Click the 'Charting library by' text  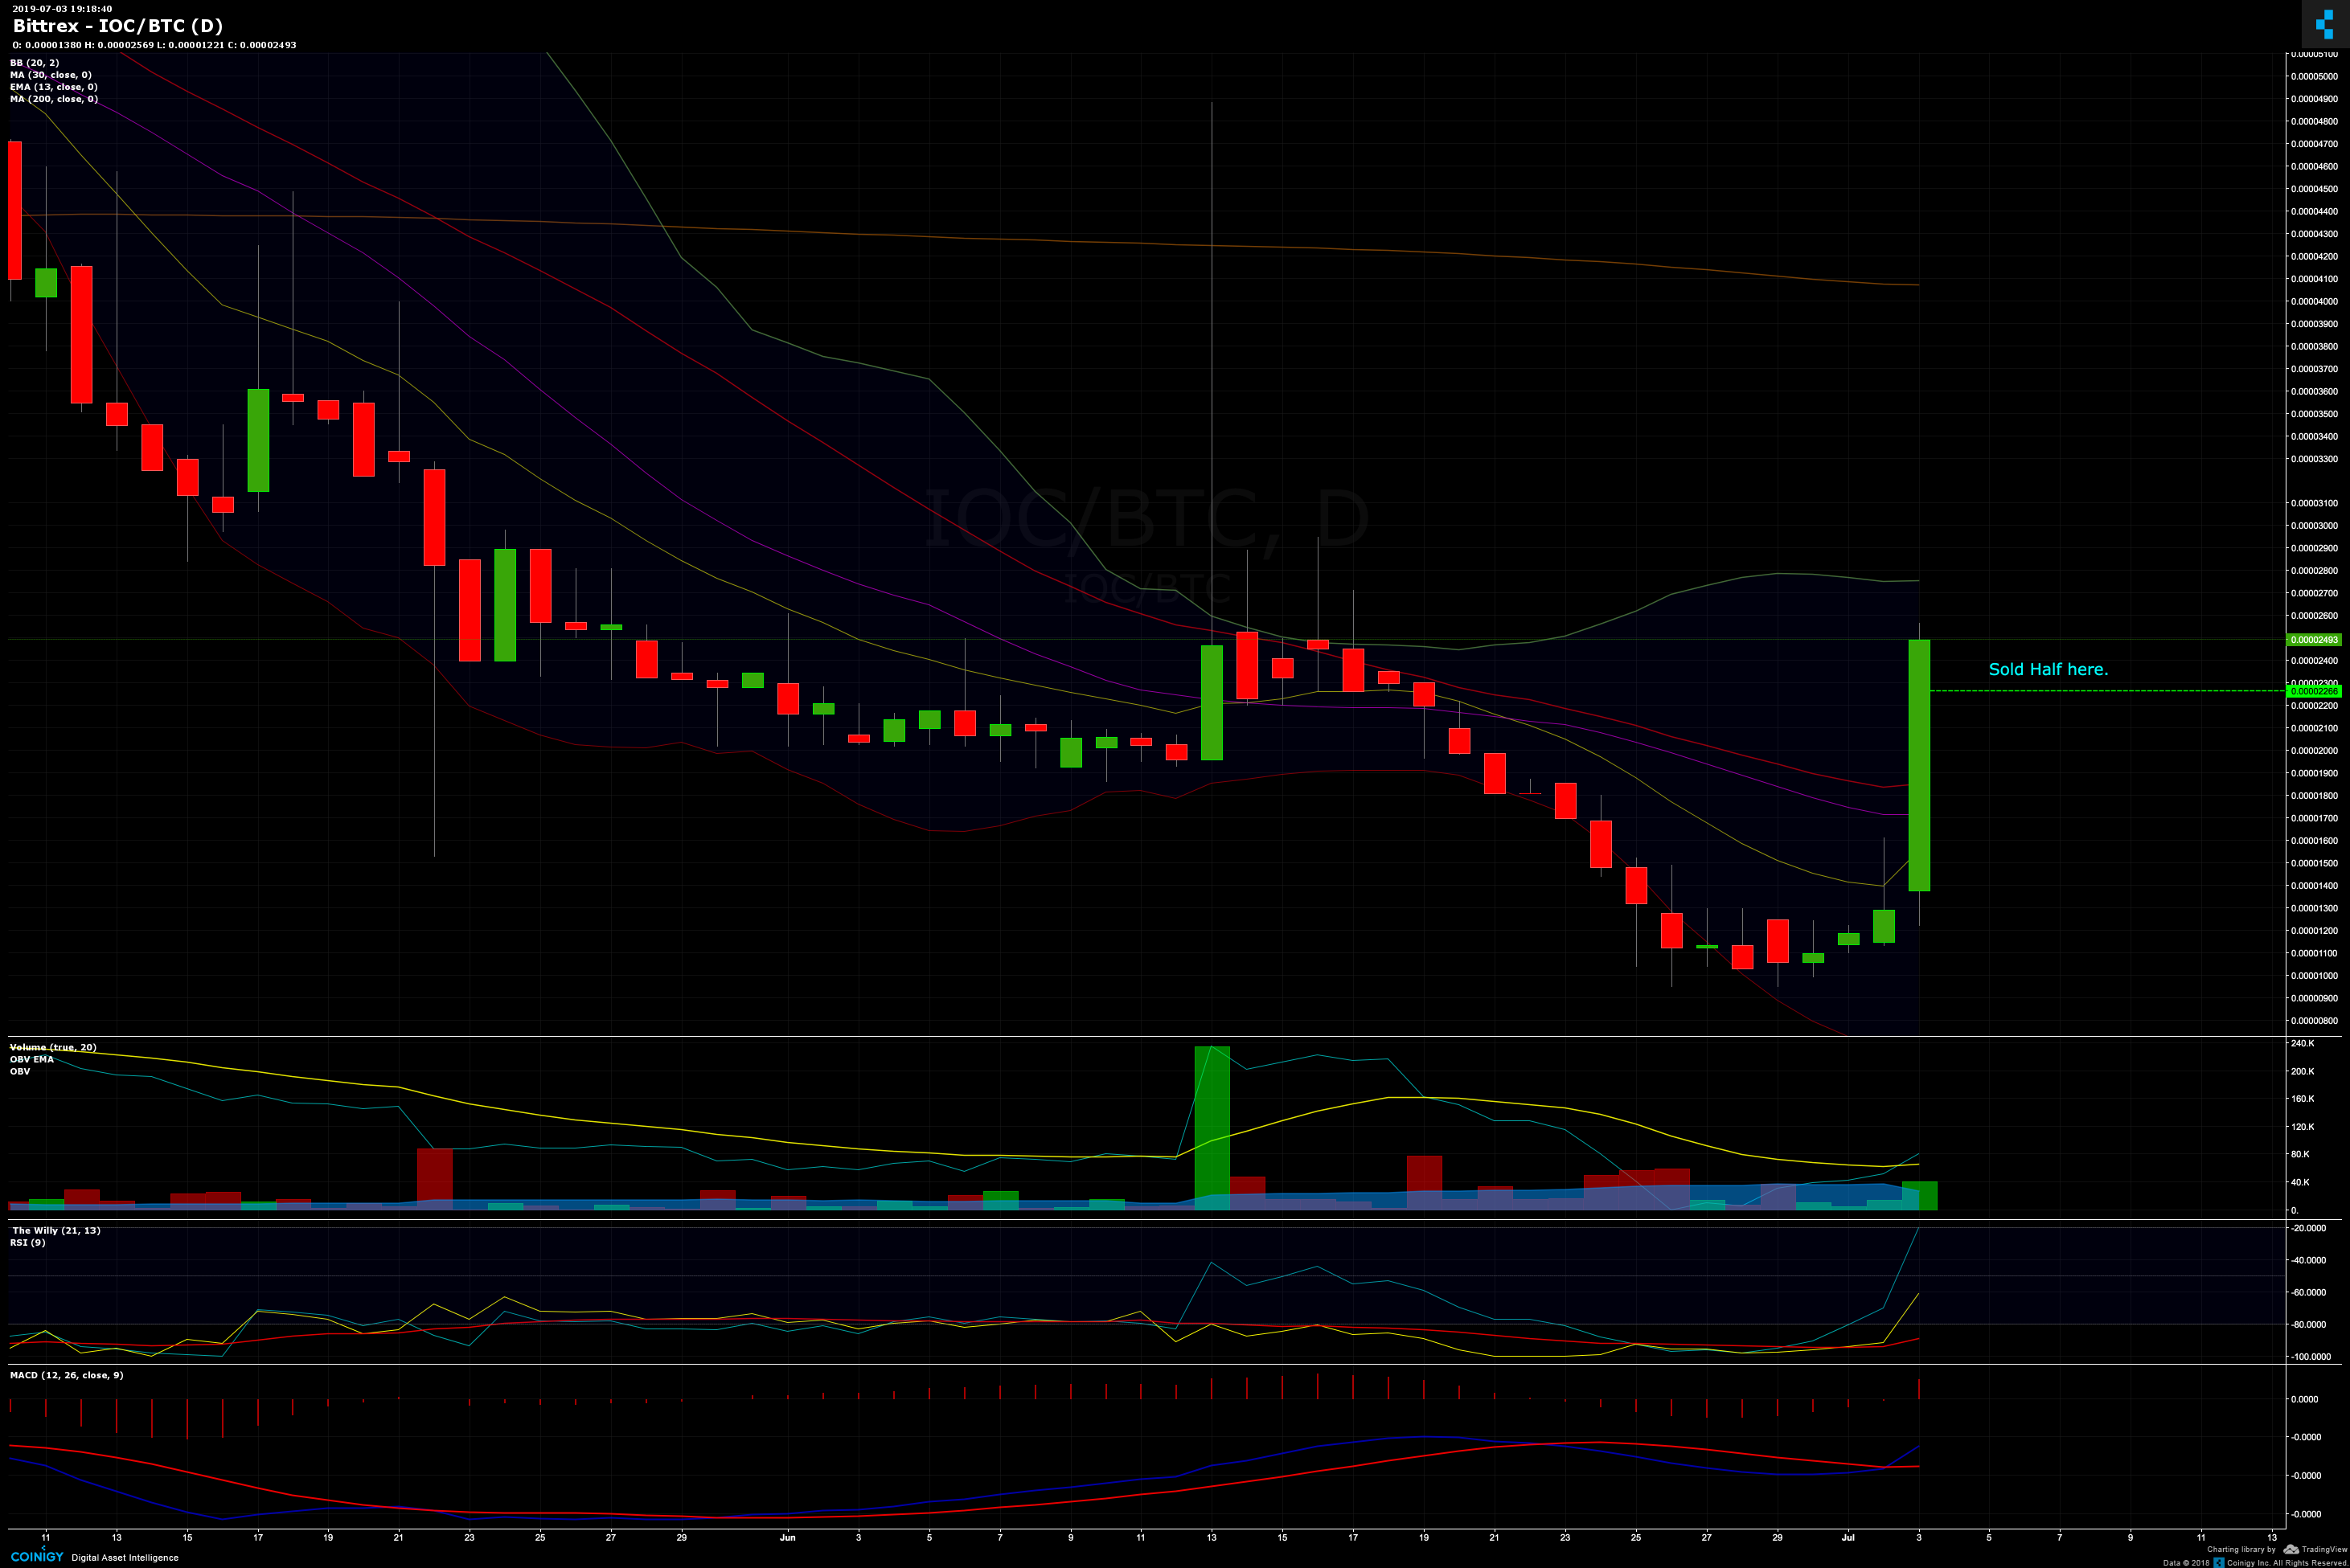tap(2241, 1549)
